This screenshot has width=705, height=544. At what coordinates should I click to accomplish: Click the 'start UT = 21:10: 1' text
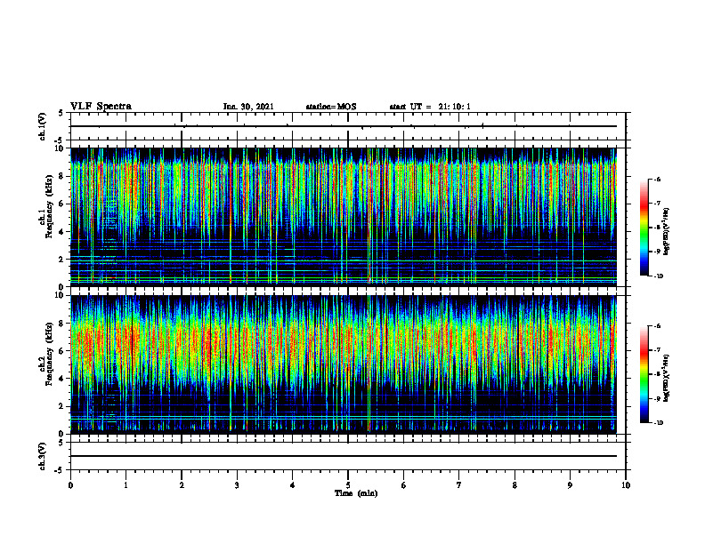(430, 107)
